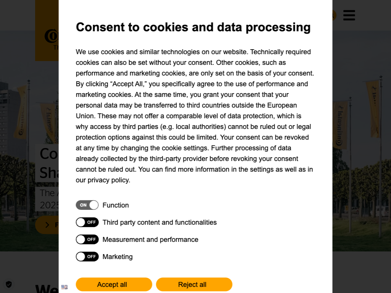The height and width of the screenshot is (293, 391).
Task: Turn on Measurement and performance cookies
Action: pyautogui.click(x=87, y=240)
